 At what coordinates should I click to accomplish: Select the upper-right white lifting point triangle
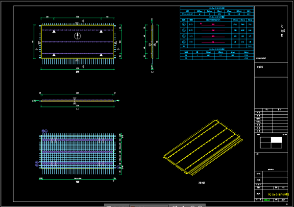point(101,31)
